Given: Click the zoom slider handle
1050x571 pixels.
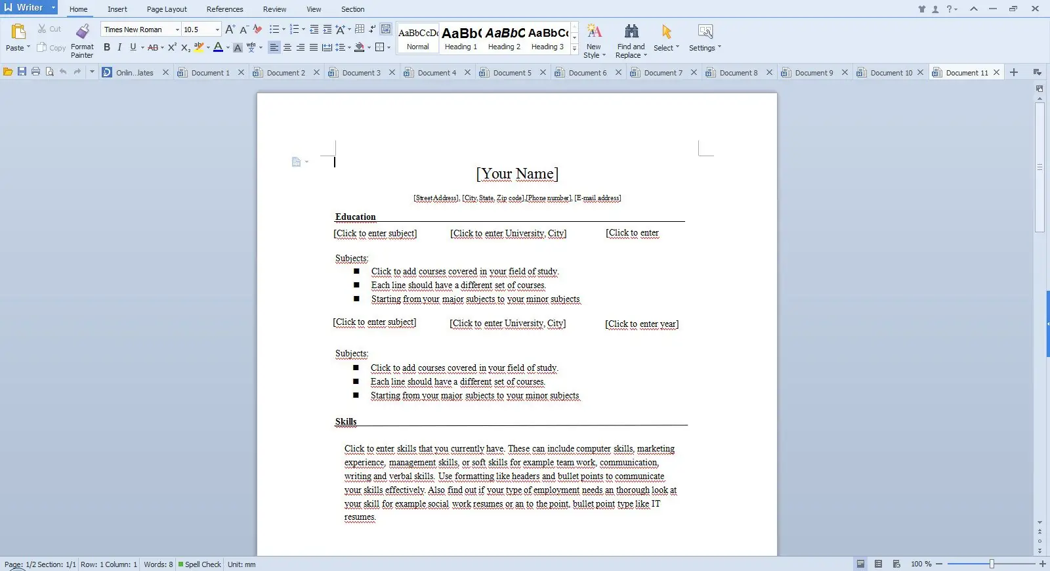Looking at the screenshot, I should point(992,564).
